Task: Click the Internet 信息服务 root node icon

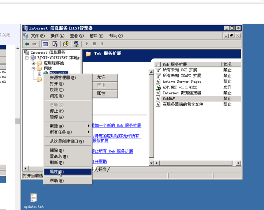Action: coord(27,53)
